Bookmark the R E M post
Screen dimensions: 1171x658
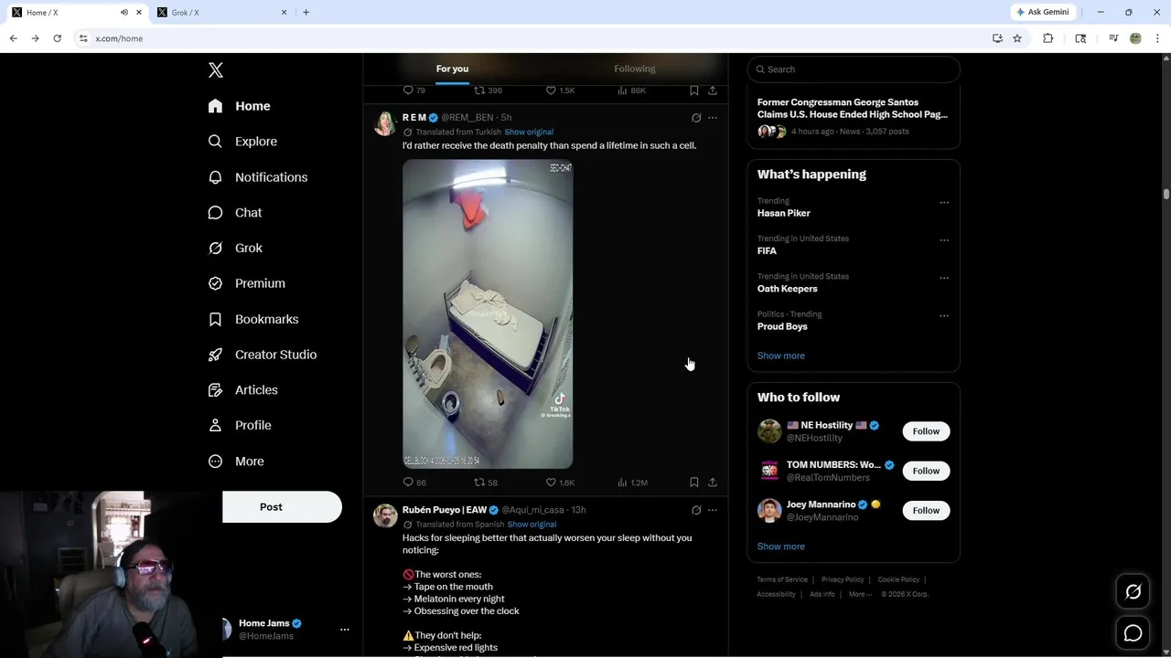(x=694, y=483)
